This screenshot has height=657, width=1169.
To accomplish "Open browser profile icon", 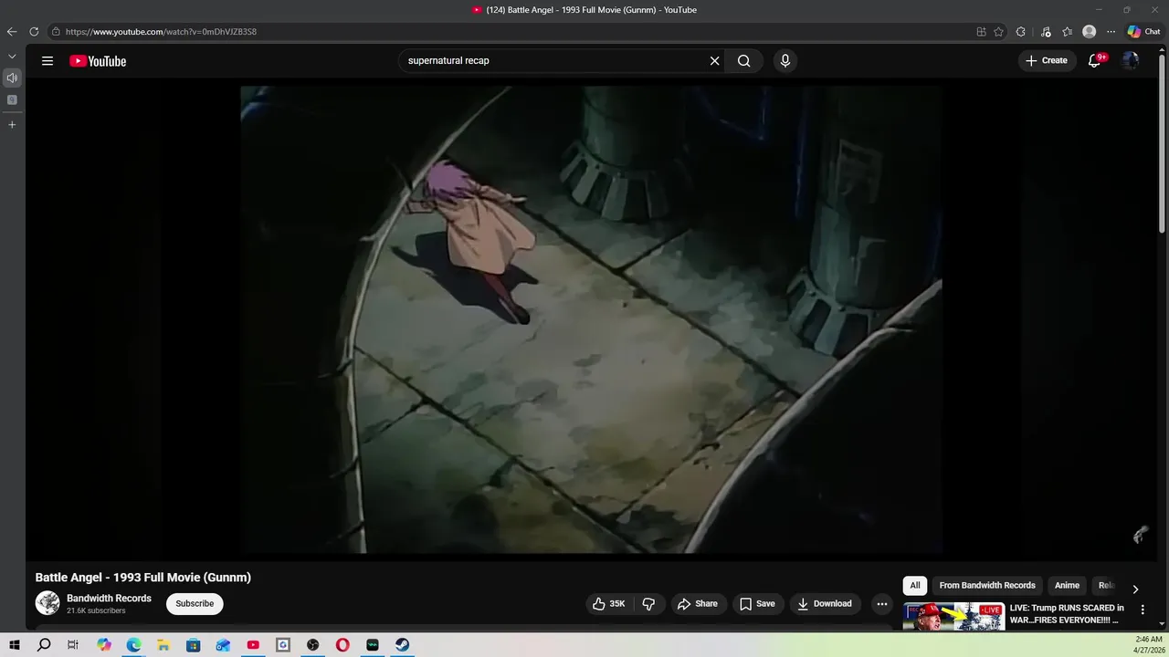I will (x=1089, y=32).
